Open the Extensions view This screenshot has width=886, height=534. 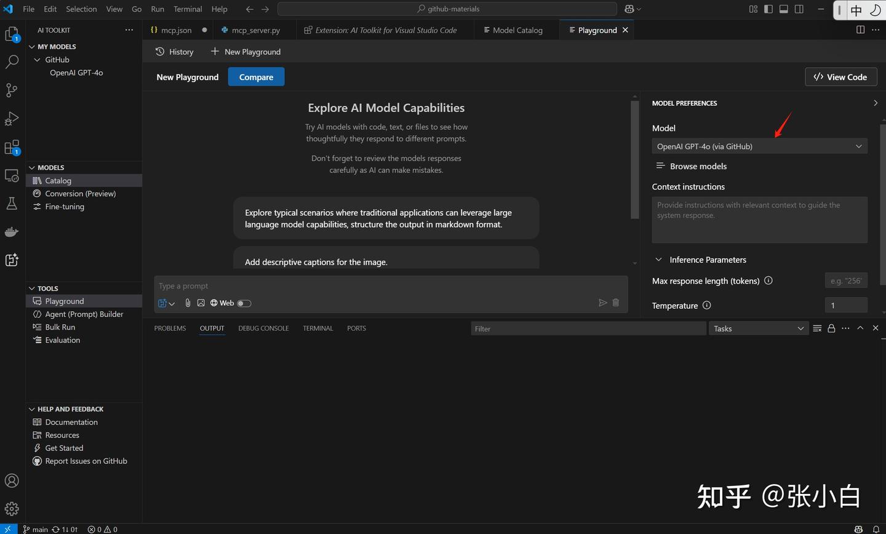[x=12, y=147]
